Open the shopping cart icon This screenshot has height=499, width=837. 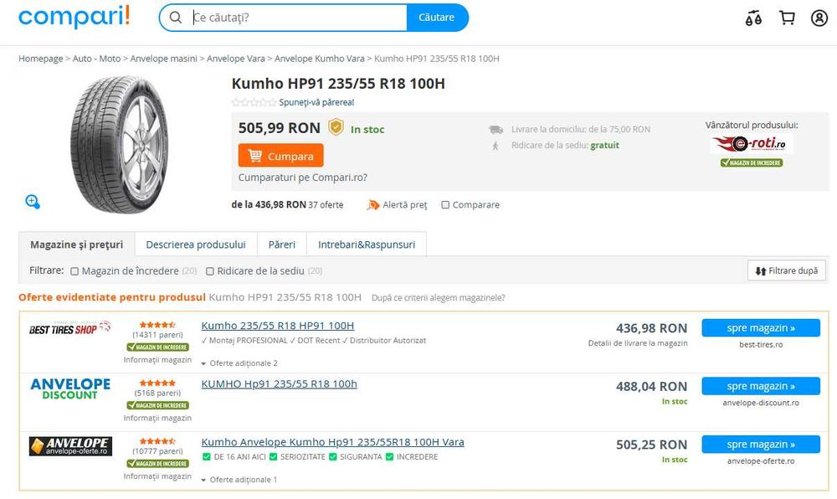tap(787, 18)
